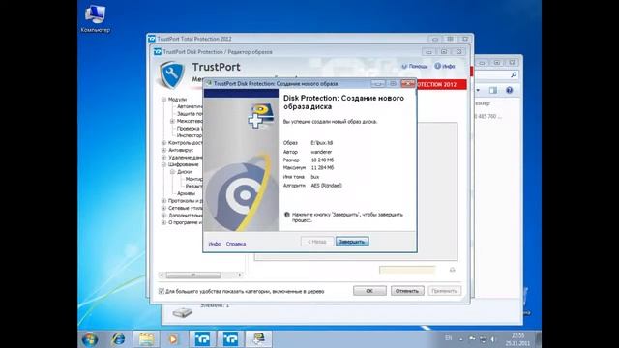Screen dimensions: 619x348
Task: Close the disk image creation wizard
Action: 407,84
